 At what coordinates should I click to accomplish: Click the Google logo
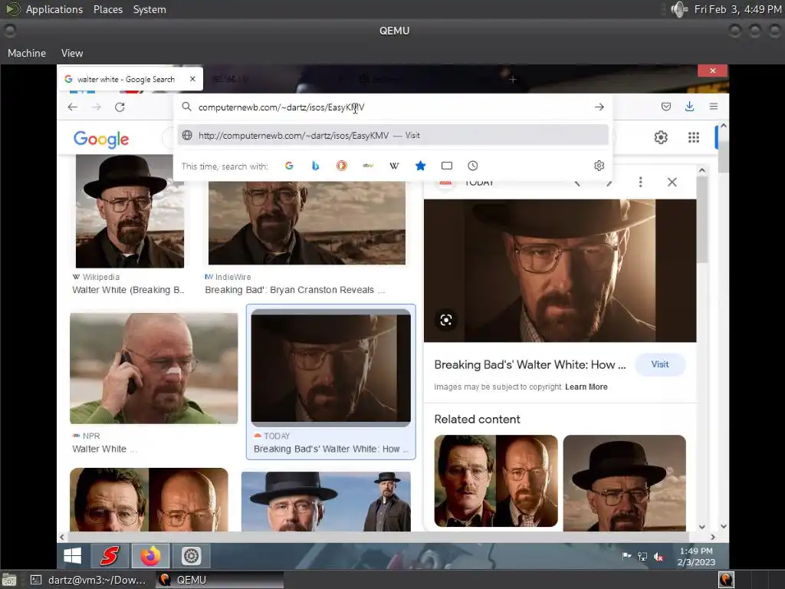(x=101, y=140)
